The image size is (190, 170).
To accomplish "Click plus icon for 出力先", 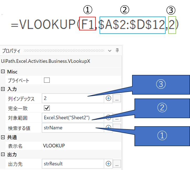I will (x=108, y=164).
